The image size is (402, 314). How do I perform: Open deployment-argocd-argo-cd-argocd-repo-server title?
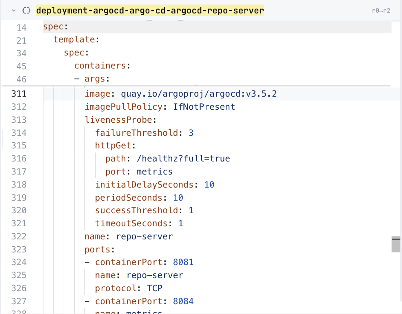(150, 11)
